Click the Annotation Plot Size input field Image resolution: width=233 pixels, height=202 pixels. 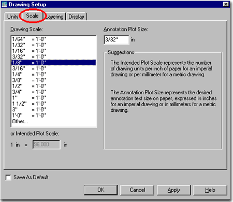[116, 40]
